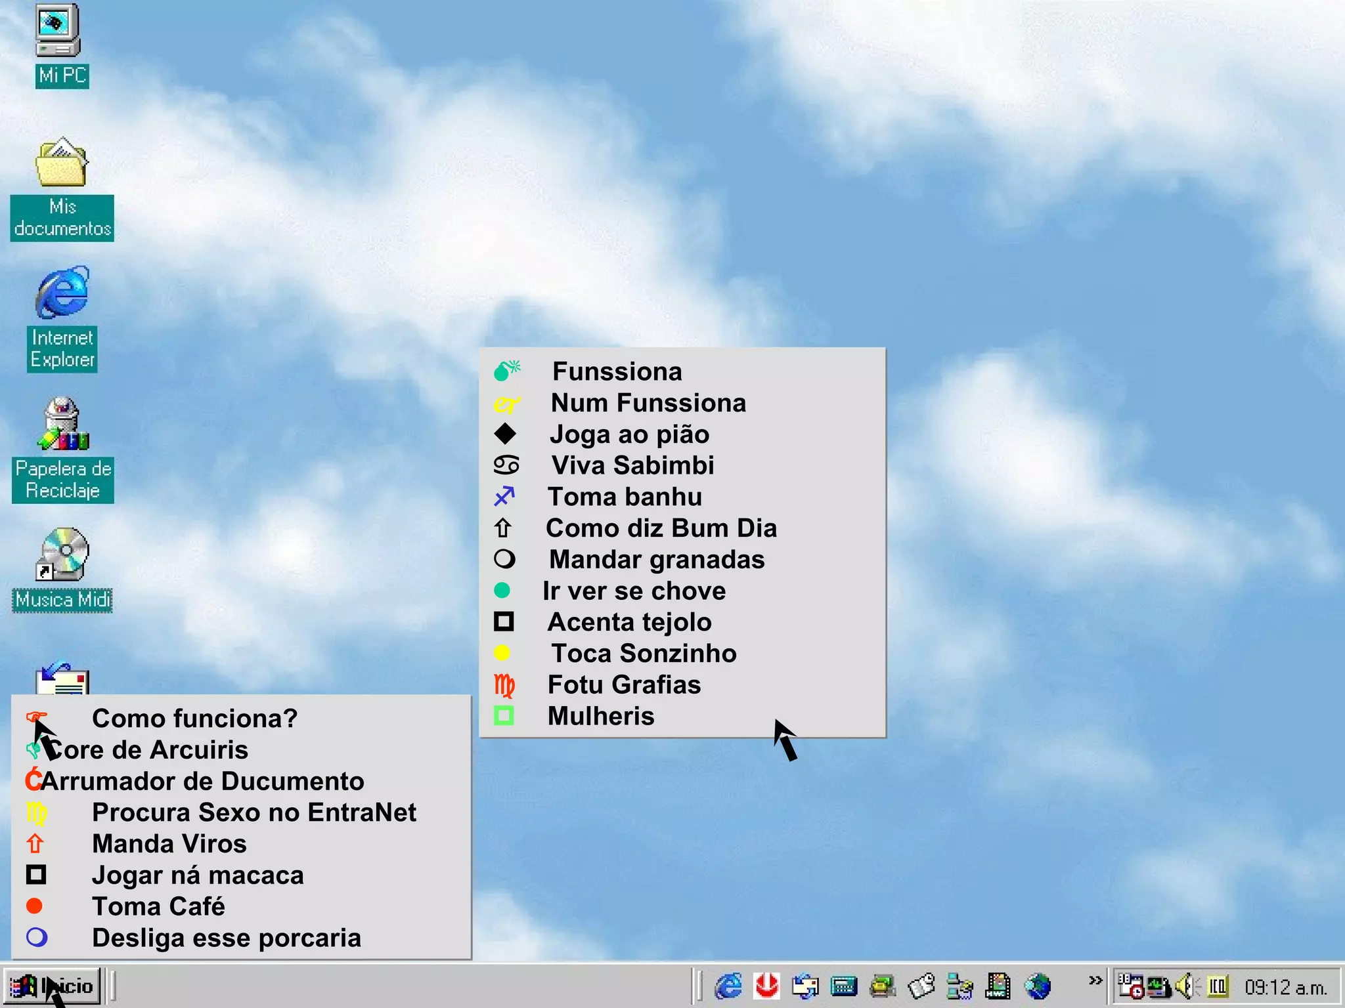The width and height of the screenshot is (1345, 1008).
Task: Select 'Procura Sexo no EntraNet' item
Action: pos(254,812)
